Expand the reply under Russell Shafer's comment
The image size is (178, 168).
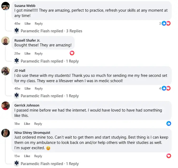(50, 61)
